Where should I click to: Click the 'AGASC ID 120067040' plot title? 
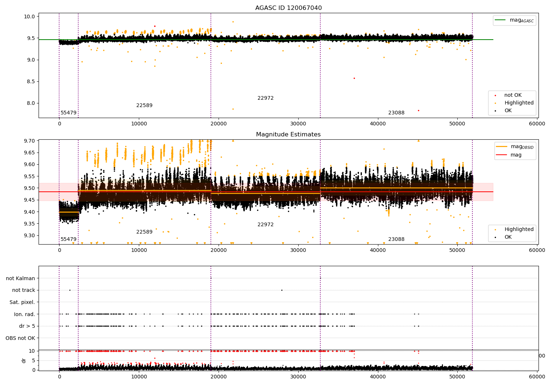click(288, 8)
